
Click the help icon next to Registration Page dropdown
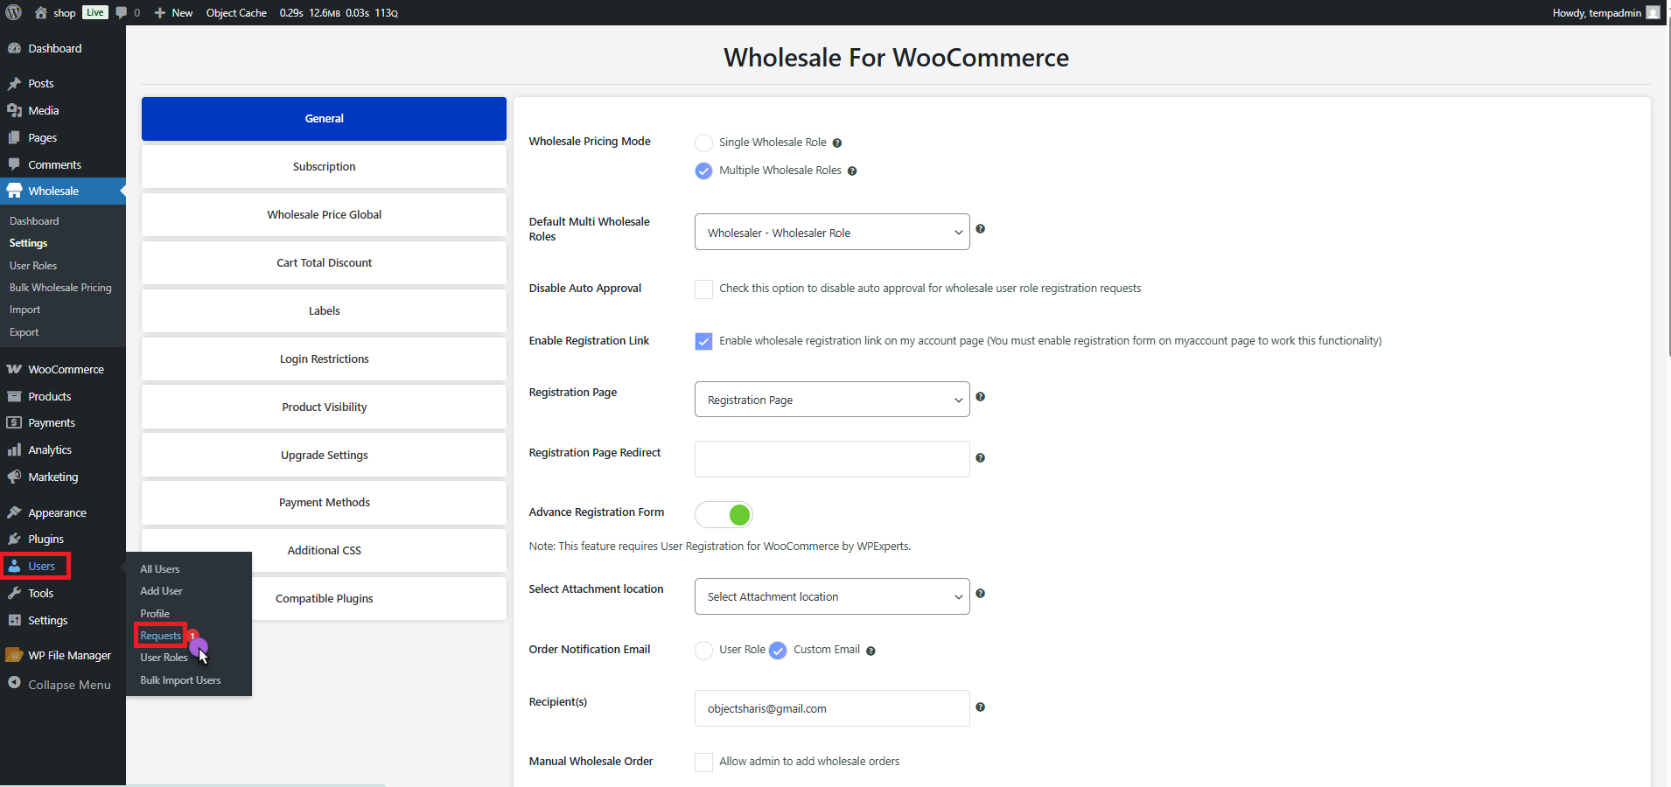(x=980, y=397)
